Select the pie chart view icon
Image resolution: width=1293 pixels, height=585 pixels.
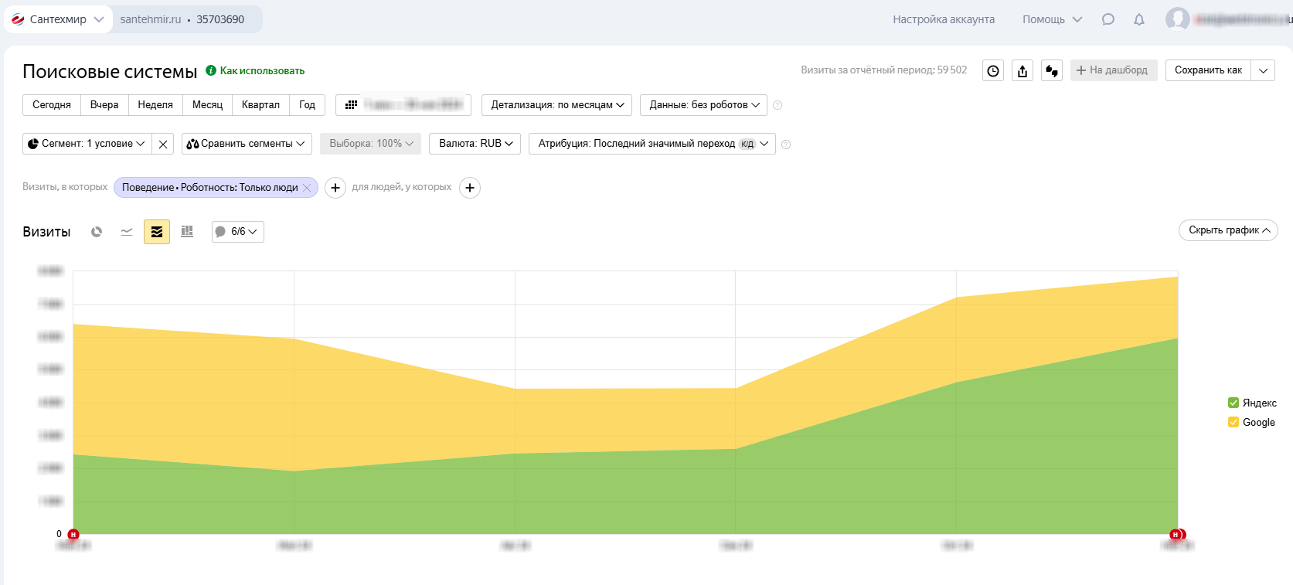97,232
